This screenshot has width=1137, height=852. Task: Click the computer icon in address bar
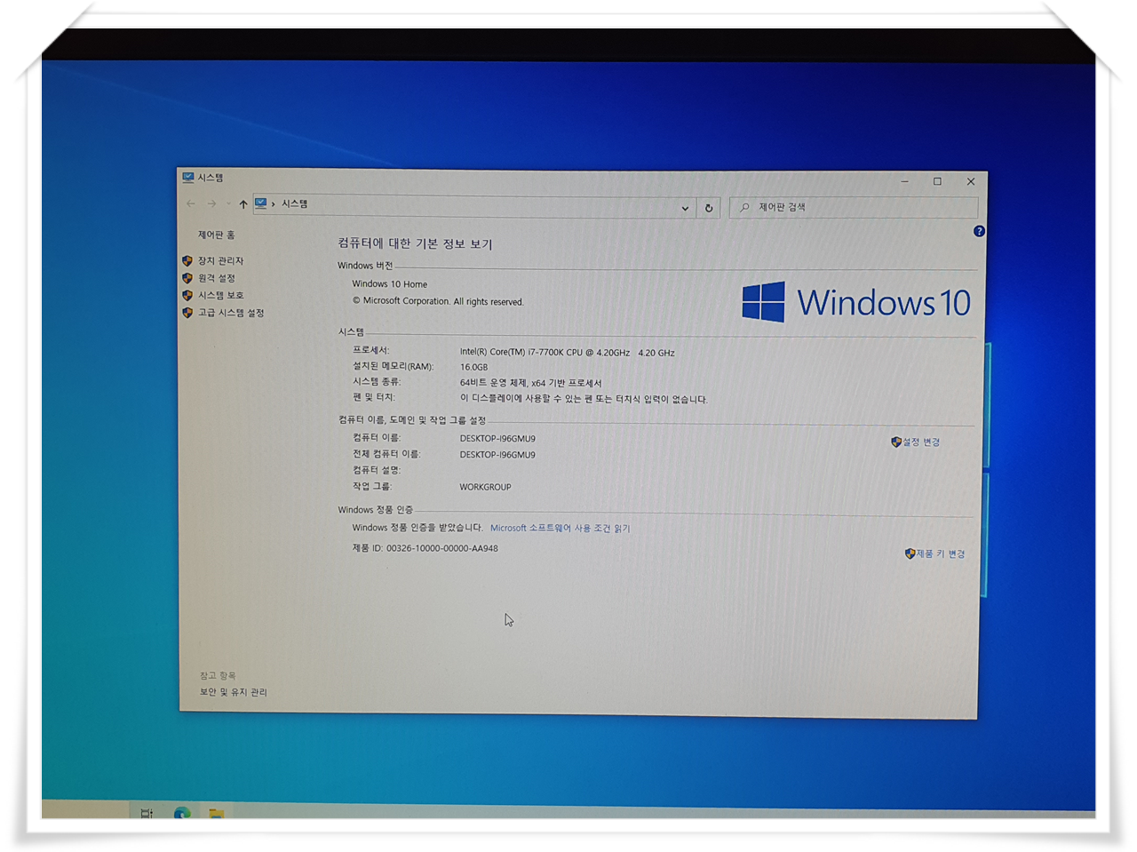(x=261, y=203)
